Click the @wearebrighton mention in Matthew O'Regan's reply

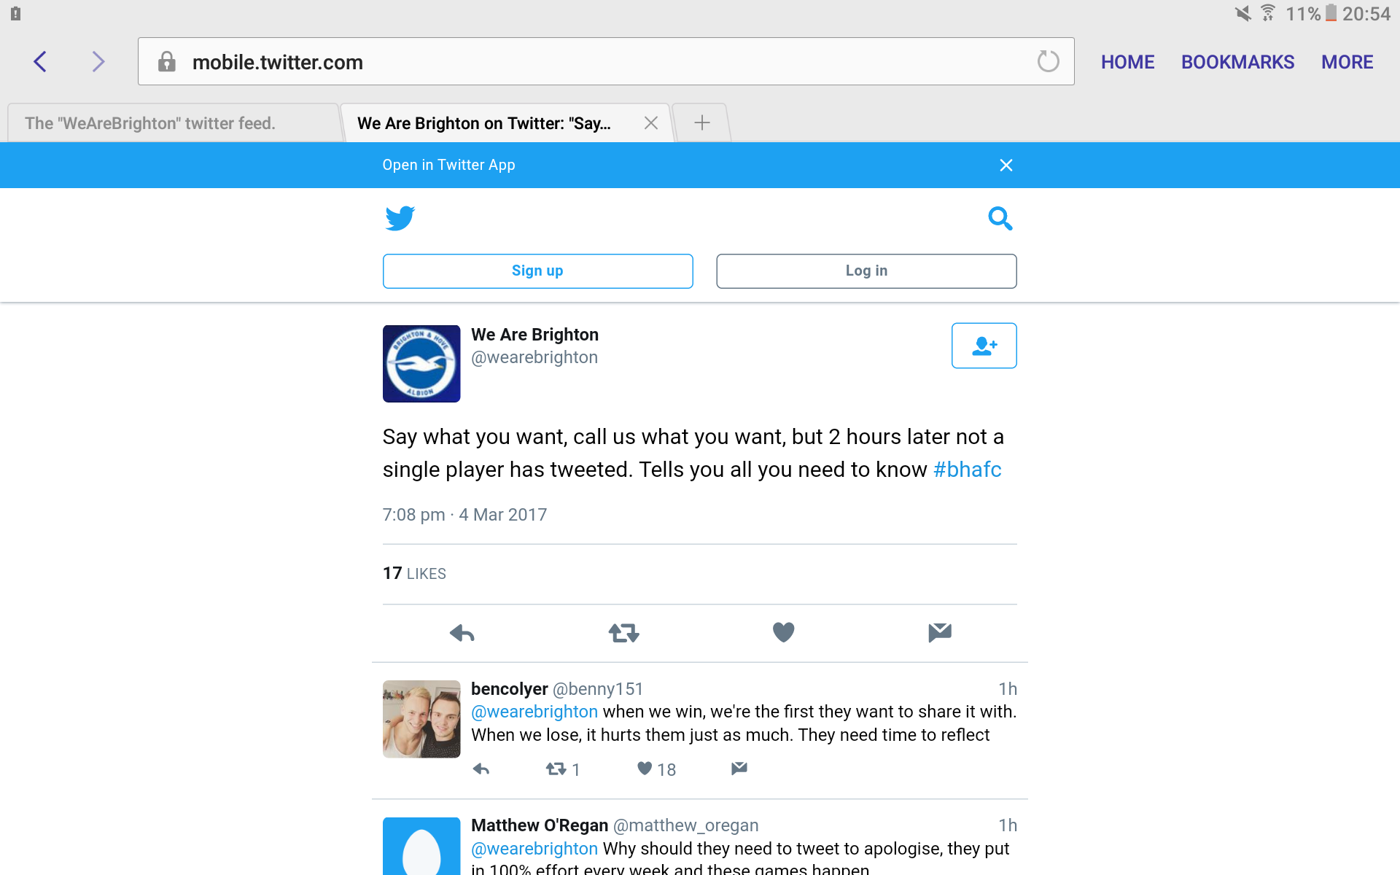pyautogui.click(x=534, y=849)
